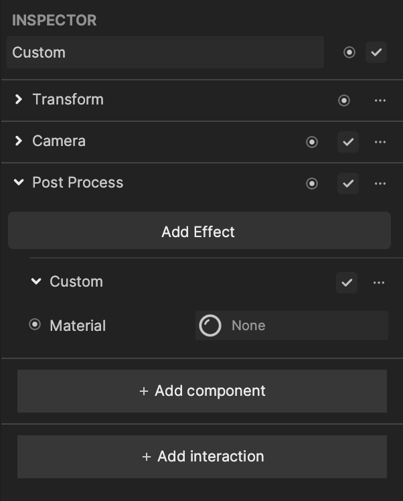
Task: Click the Material property target icon
Action: (x=35, y=325)
